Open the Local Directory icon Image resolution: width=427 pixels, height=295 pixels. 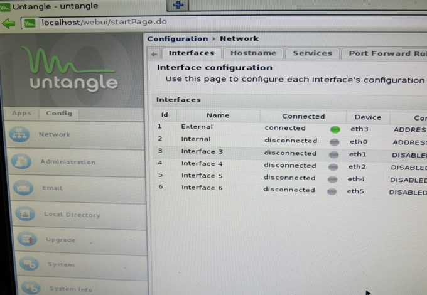click(x=25, y=213)
